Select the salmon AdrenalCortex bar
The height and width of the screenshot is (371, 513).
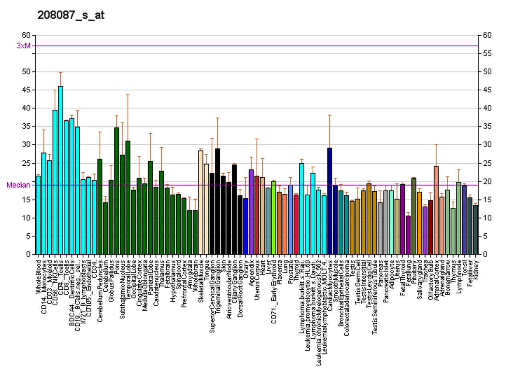point(436,210)
